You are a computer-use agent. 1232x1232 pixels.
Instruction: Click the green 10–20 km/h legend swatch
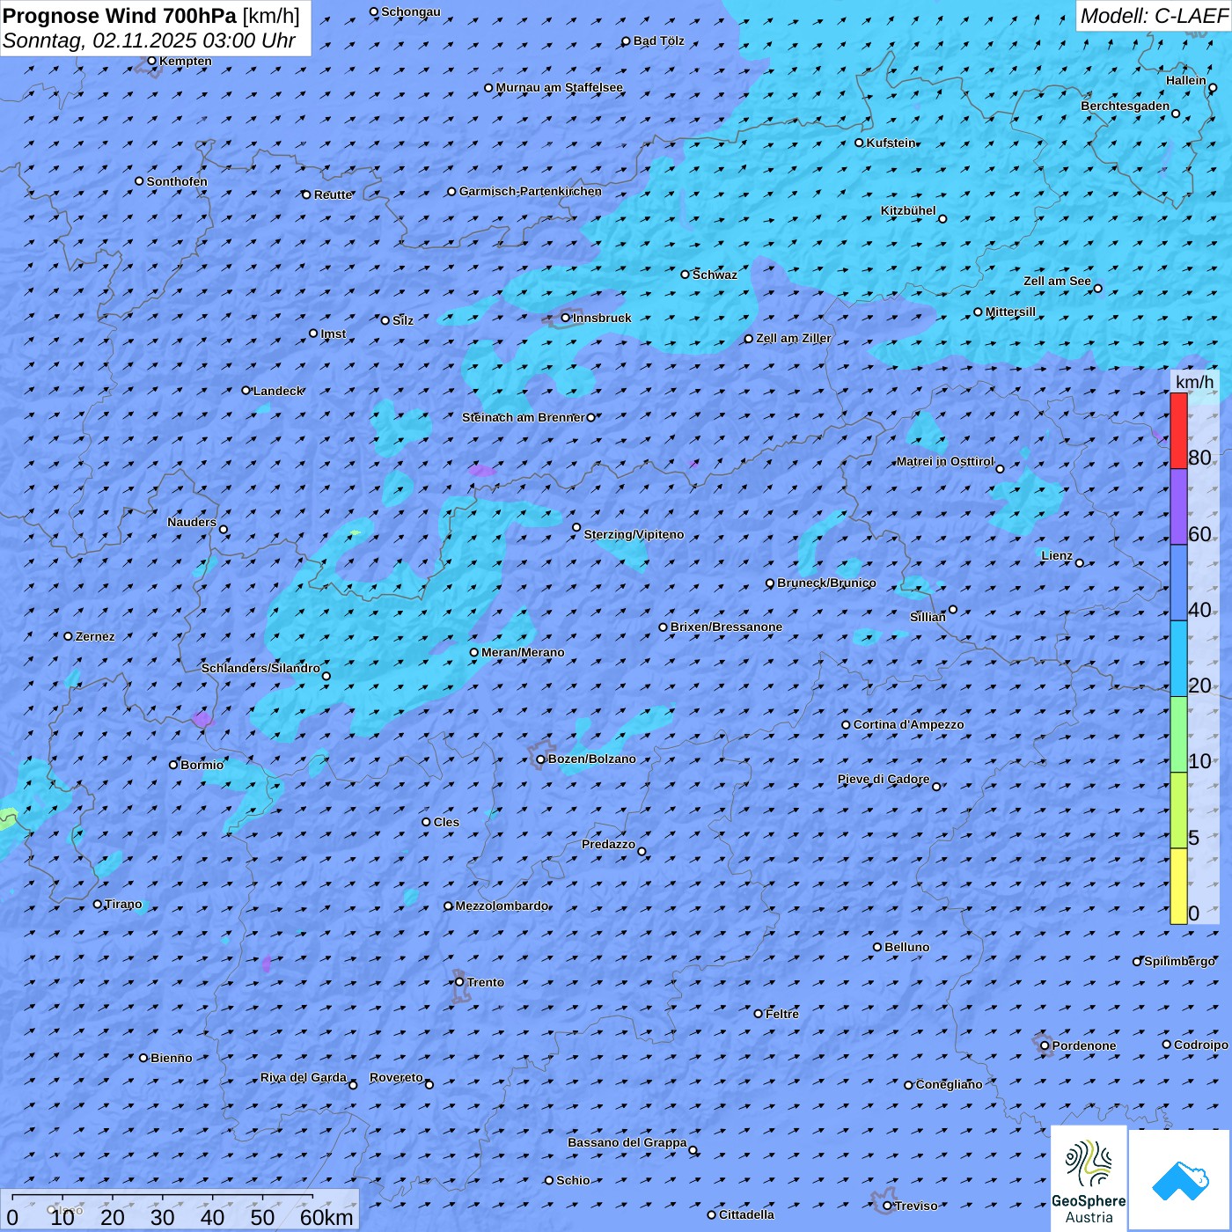[x=1178, y=735]
